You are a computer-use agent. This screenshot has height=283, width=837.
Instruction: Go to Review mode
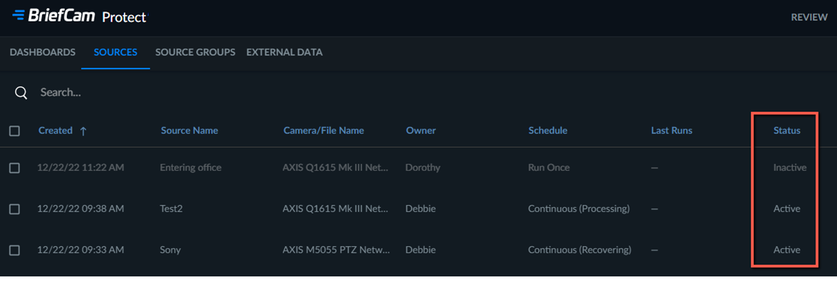pyautogui.click(x=809, y=17)
